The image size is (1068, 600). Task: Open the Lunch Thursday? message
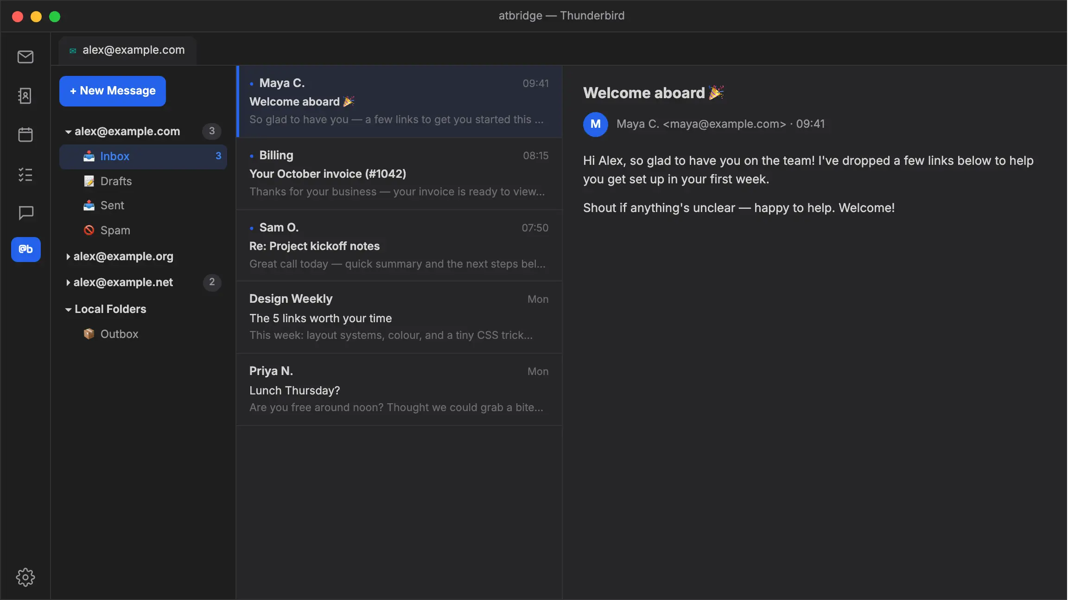[400, 389]
